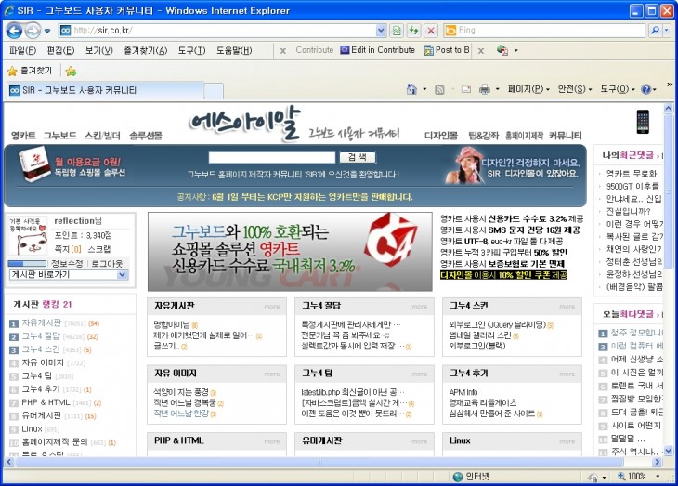Screen dimensions: 678x486
Task: Click the browser Back arrow button
Action: [16, 31]
